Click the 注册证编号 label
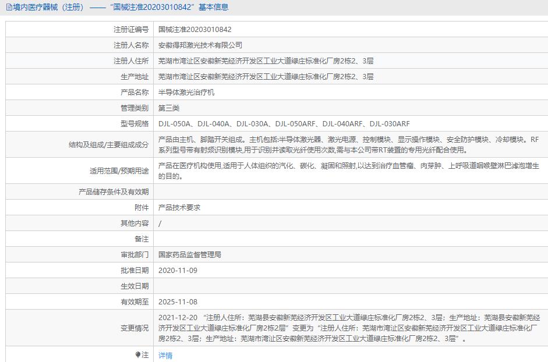Screen dimensions: 548x362 [x=131, y=29]
